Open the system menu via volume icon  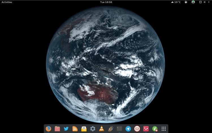pos(204,2)
